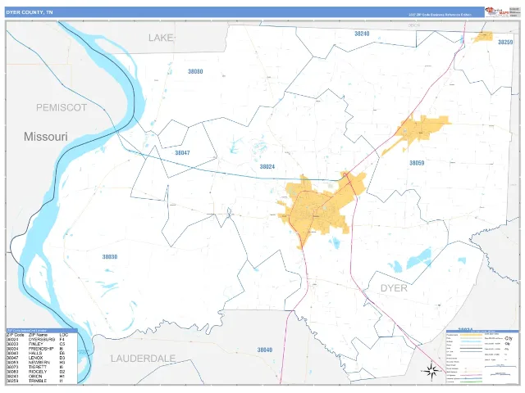Click the map publisher logo in header

click(x=497, y=11)
